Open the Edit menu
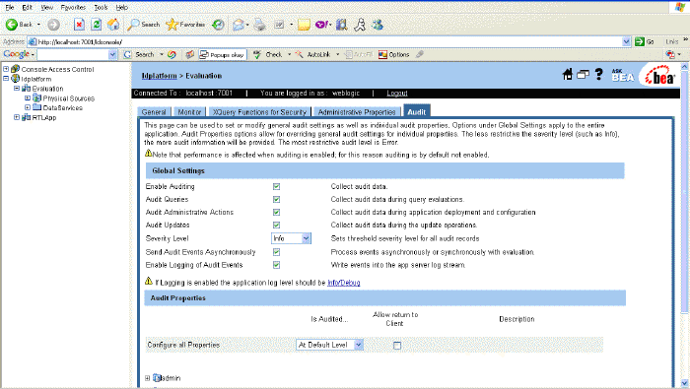This screenshot has width=690, height=389. [28, 8]
